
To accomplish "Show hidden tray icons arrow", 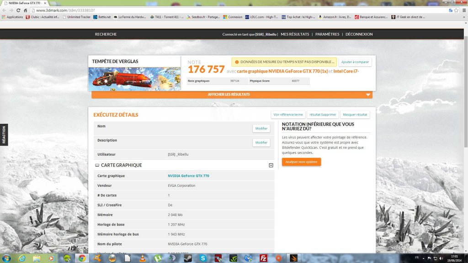I will coord(424,258).
